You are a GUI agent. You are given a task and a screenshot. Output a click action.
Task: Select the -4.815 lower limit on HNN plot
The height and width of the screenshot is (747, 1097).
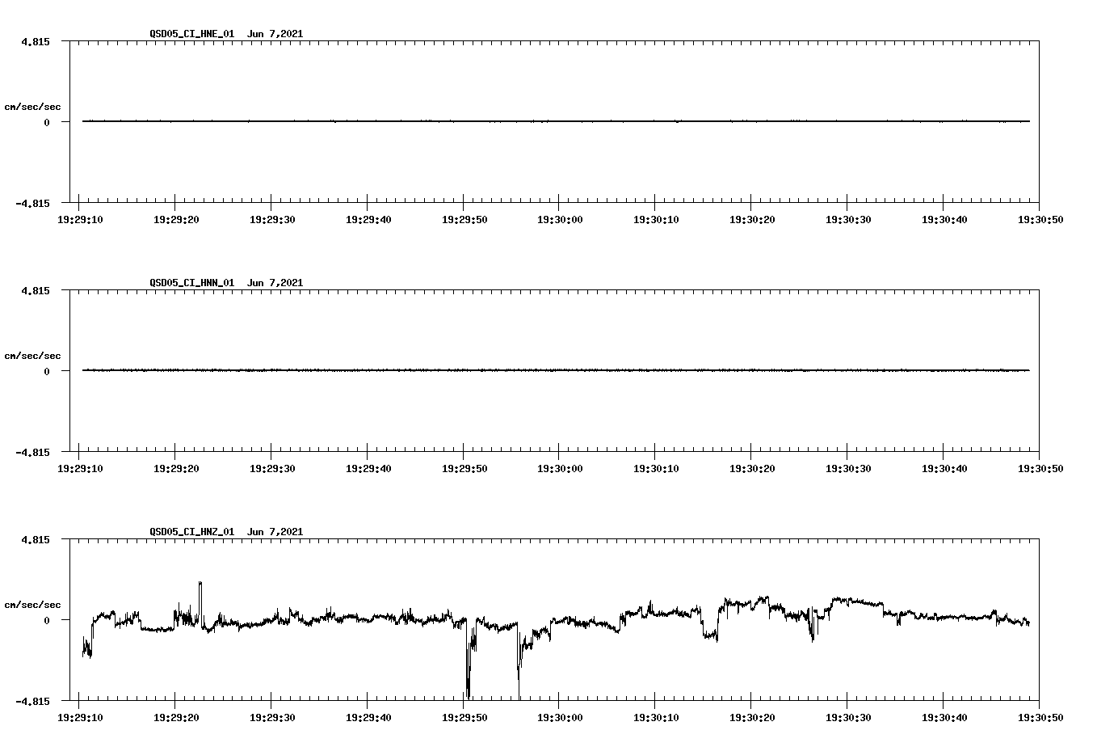coord(32,452)
